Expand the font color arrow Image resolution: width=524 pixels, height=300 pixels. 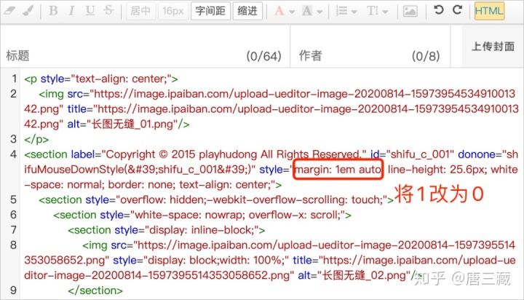(x=292, y=12)
